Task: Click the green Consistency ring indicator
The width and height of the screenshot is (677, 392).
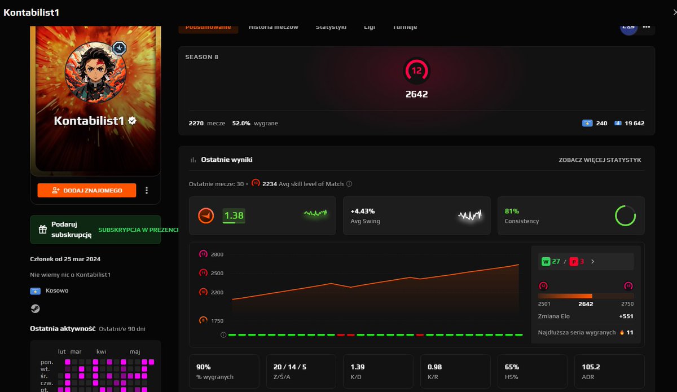Action: [x=625, y=215]
